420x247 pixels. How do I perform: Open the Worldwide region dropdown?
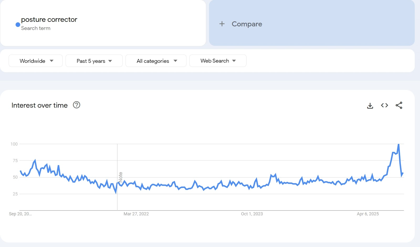(x=33, y=61)
